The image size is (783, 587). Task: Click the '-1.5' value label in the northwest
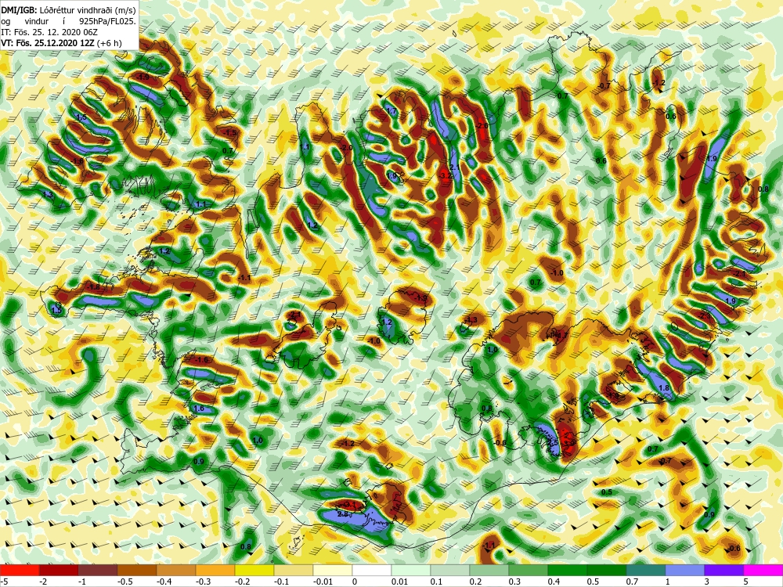click(231, 133)
